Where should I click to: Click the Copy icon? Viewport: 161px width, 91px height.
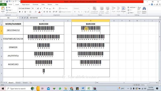7,10
